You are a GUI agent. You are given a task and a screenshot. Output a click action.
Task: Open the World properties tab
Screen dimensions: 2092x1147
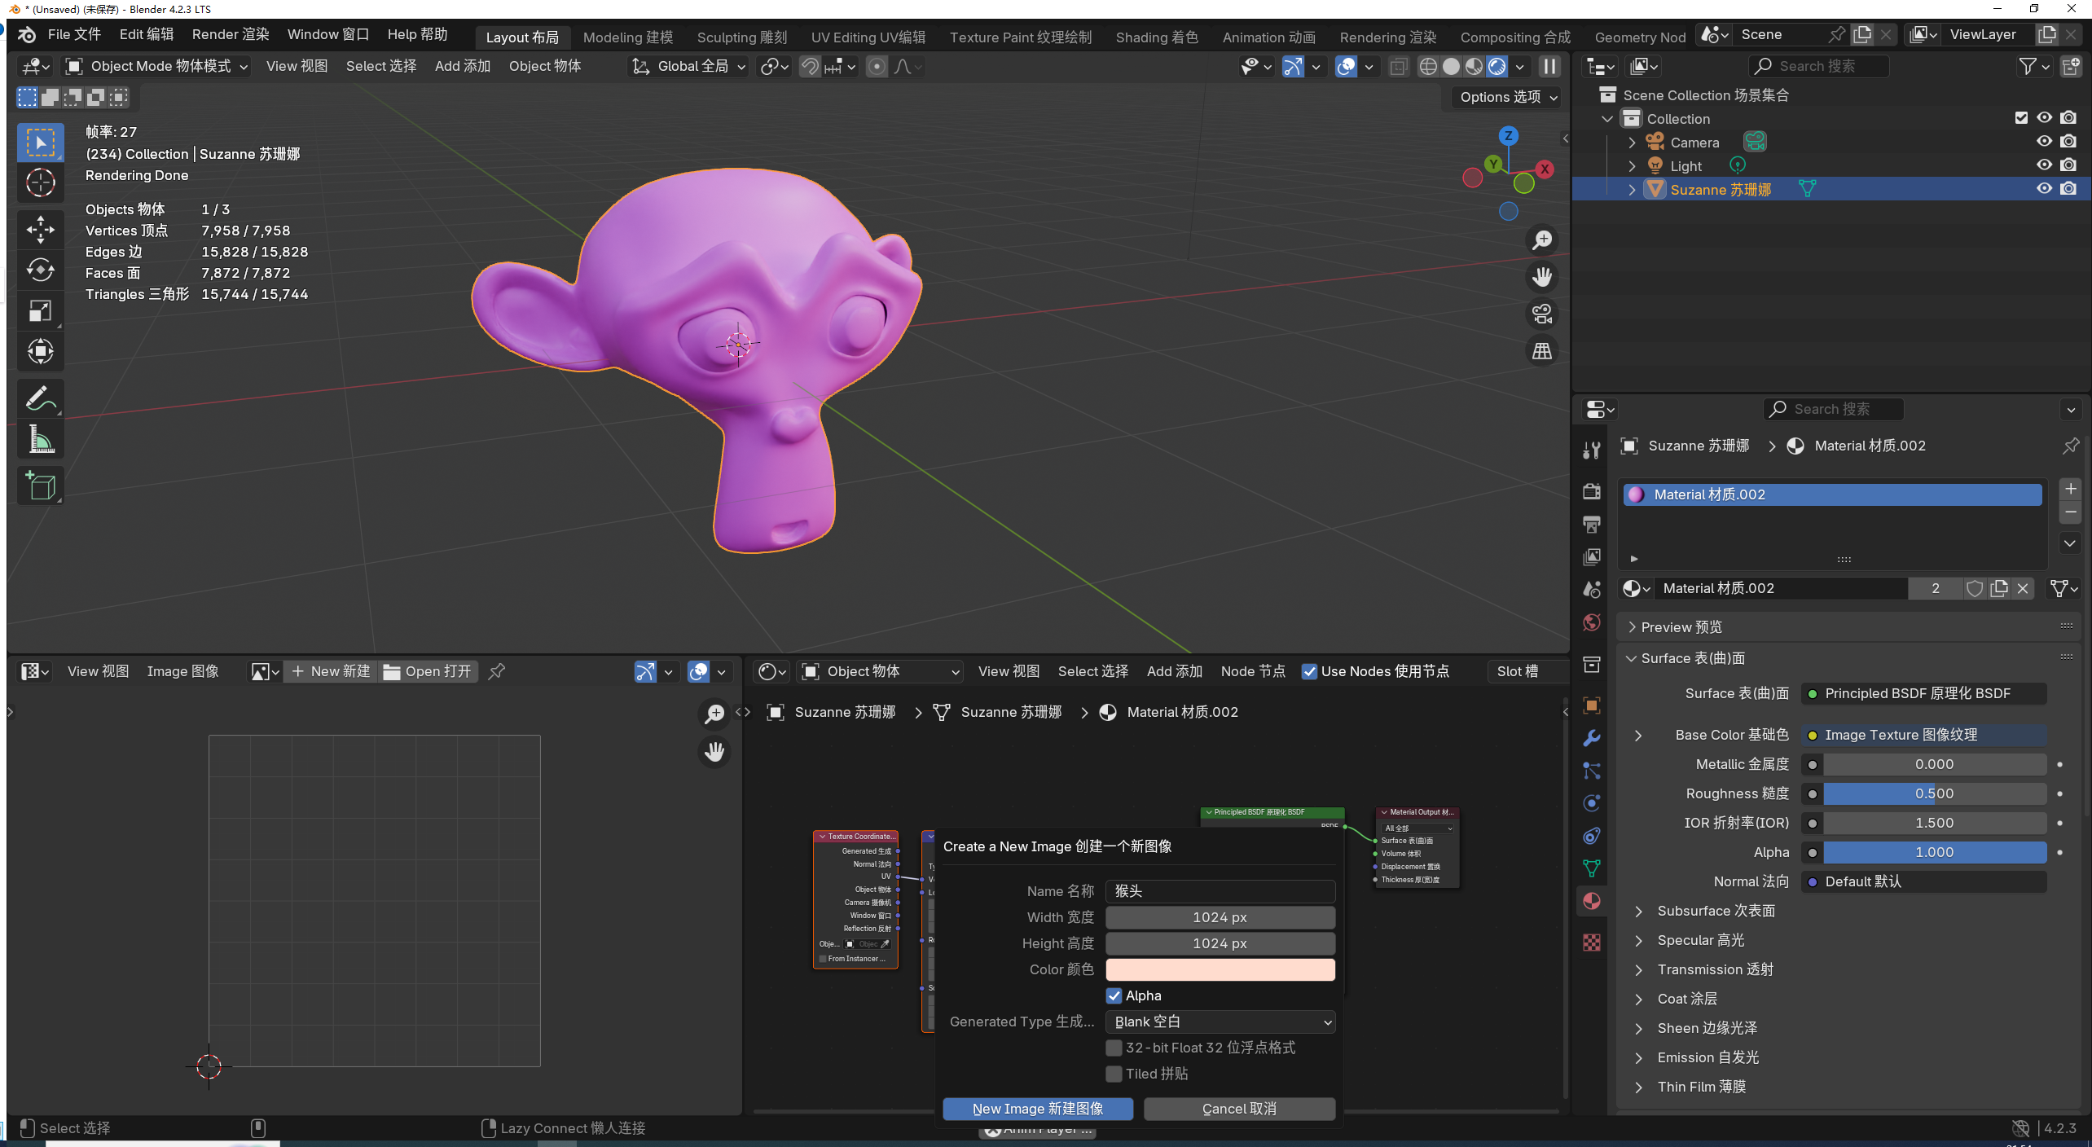[1592, 623]
